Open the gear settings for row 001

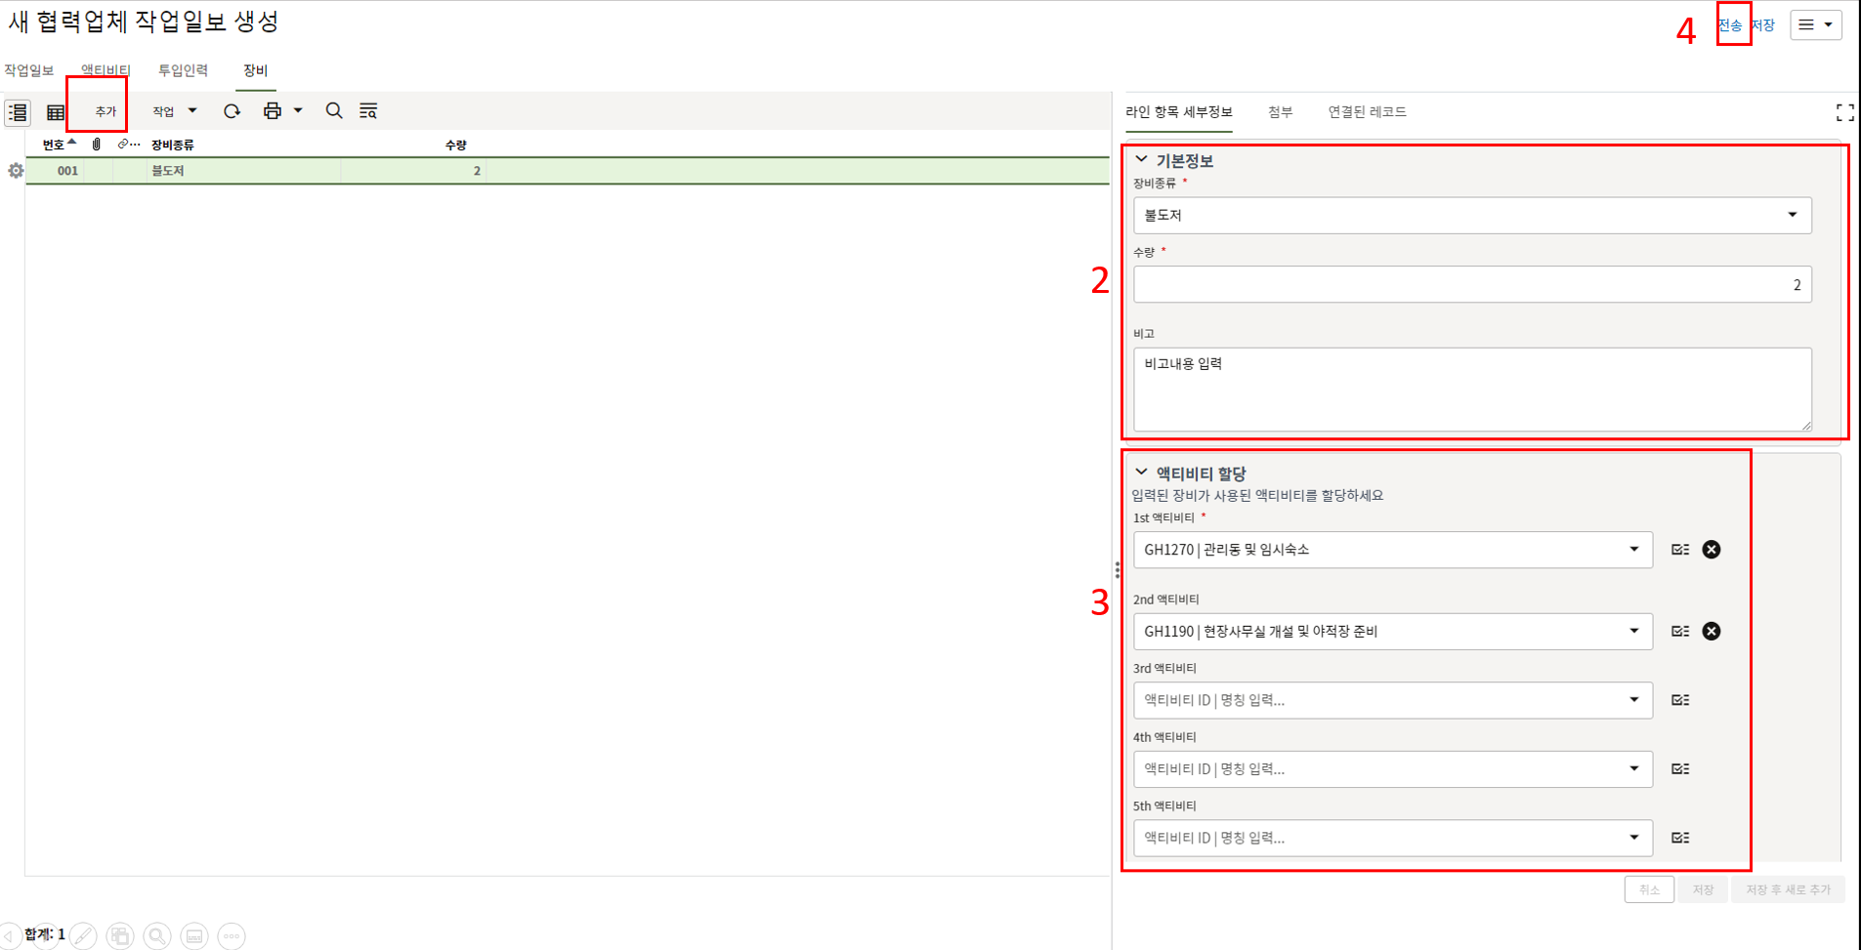click(x=16, y=171)
